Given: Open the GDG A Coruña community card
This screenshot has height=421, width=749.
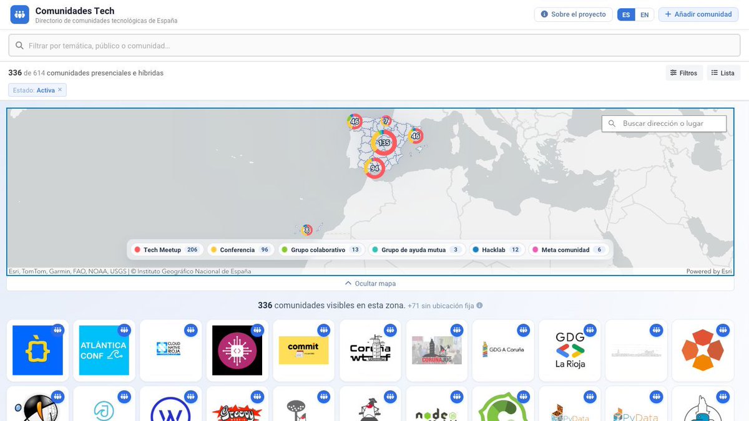Looking at the screenshot, I should click(503, 351).
